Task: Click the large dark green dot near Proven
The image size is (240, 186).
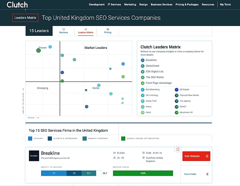Action: coord(38,50)
